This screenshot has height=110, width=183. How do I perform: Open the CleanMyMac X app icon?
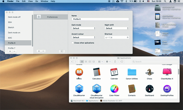point(167,72)
